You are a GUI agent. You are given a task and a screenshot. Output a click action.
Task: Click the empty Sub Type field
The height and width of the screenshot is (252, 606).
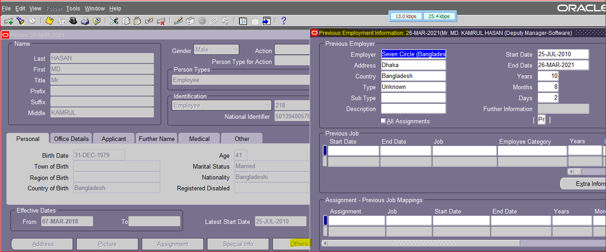tap(413, 97)
